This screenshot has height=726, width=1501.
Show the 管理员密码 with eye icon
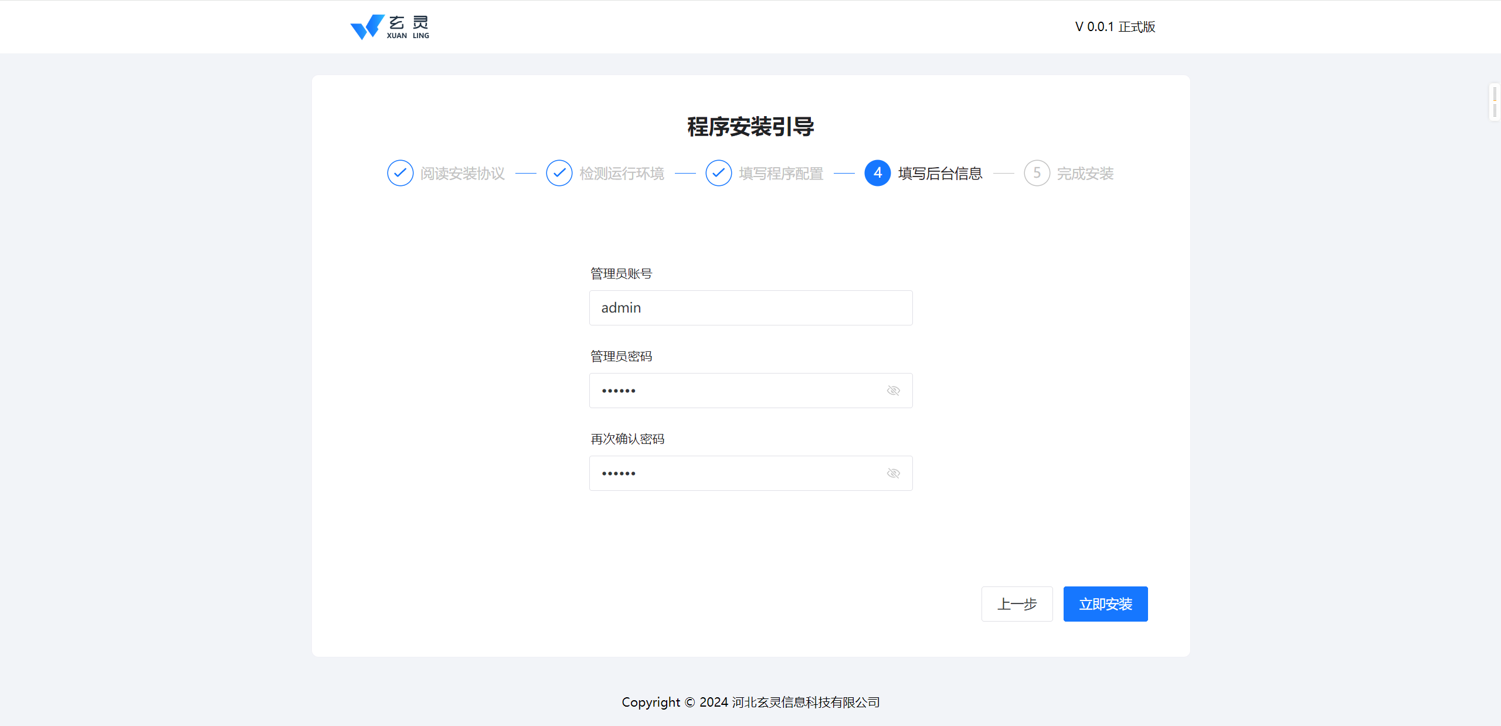click(x=893, y=391)
